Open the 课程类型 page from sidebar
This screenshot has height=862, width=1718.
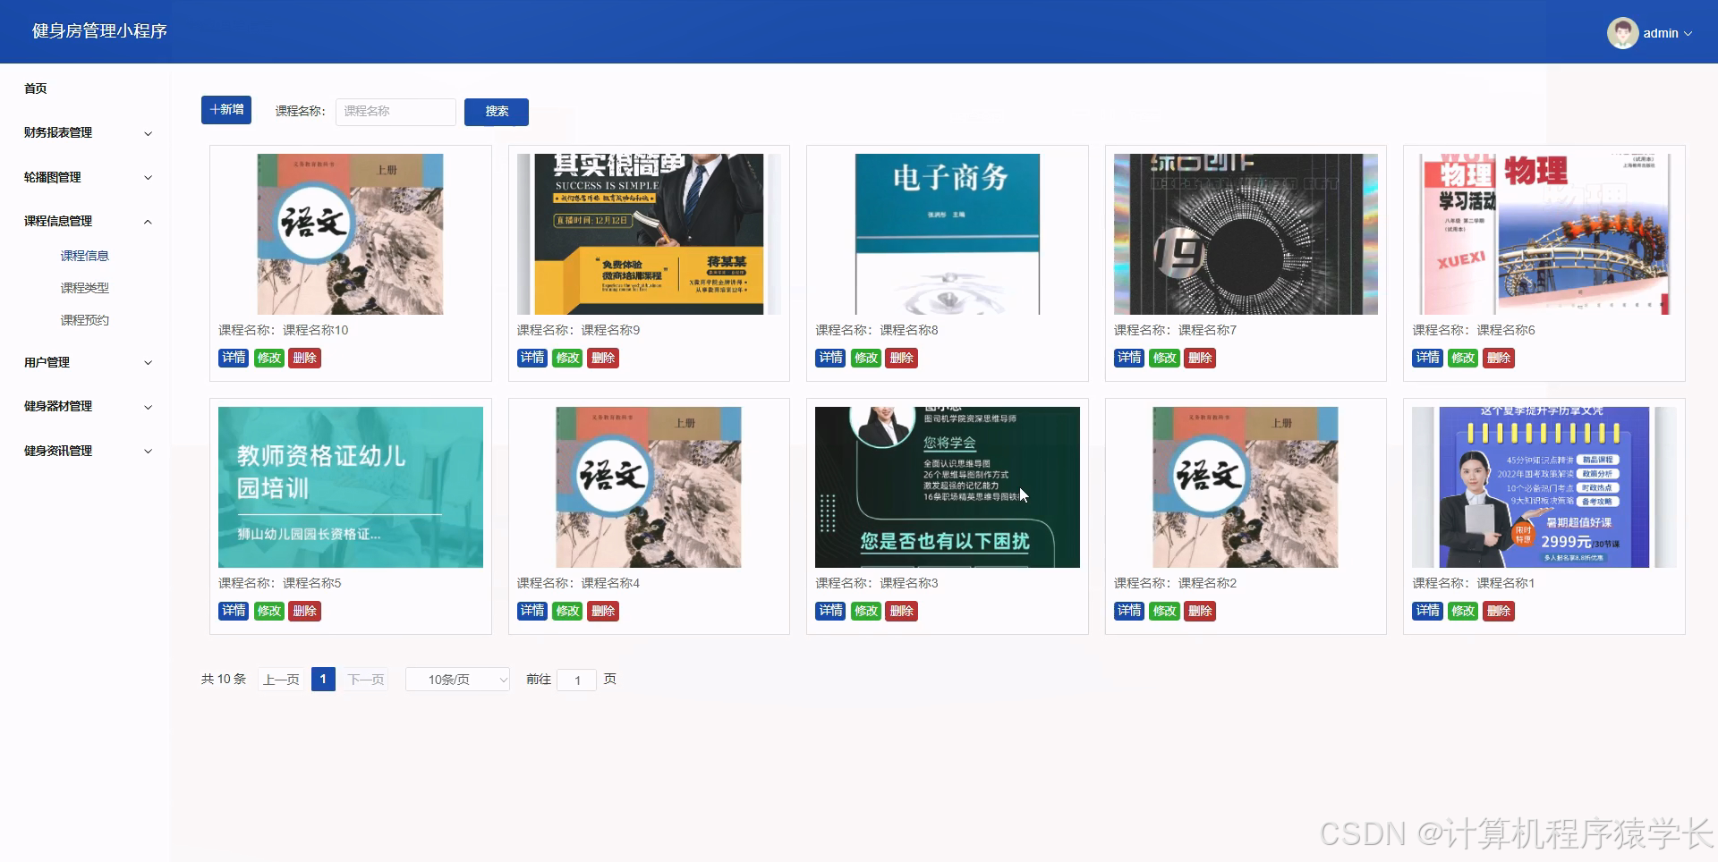coord(83,287)
